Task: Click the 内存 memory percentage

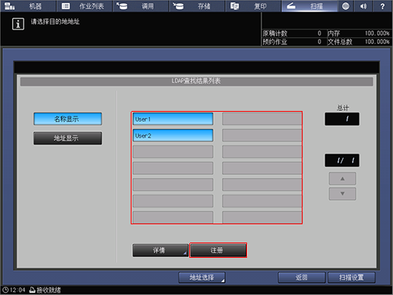Action: point(377,33)
